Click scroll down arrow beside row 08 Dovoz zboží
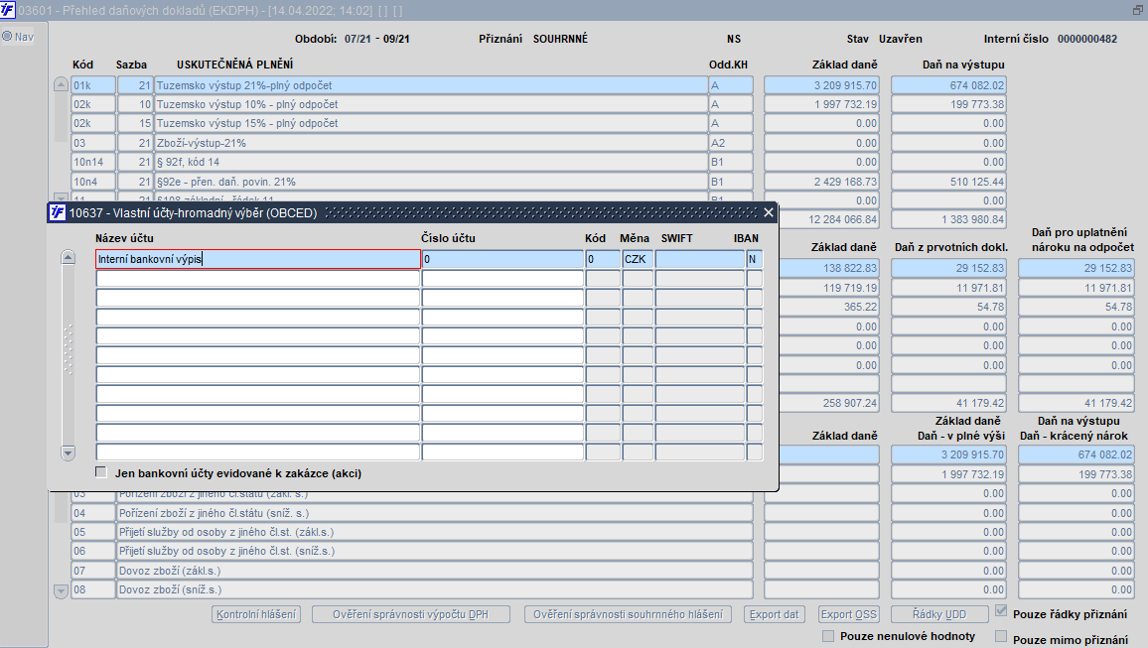Viewport: 1148px width, 648px height. pyautogui.click(x=61, y=590)
